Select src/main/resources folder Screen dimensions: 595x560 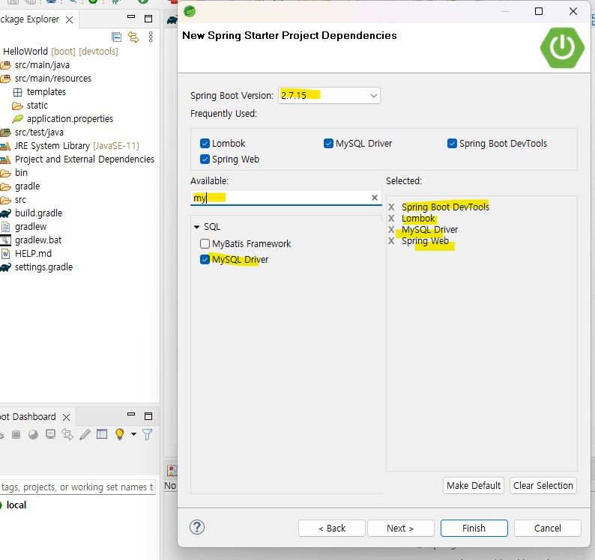tap(53, 79)
